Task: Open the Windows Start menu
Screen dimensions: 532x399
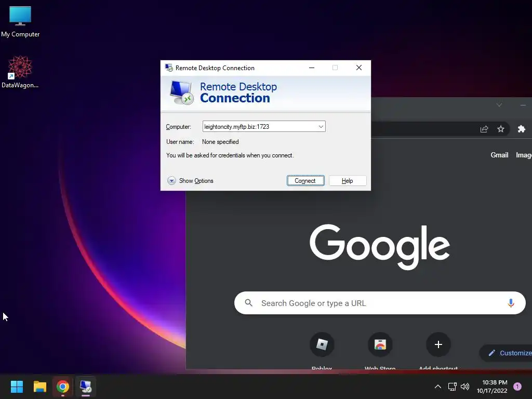Action: pos(17,387)
